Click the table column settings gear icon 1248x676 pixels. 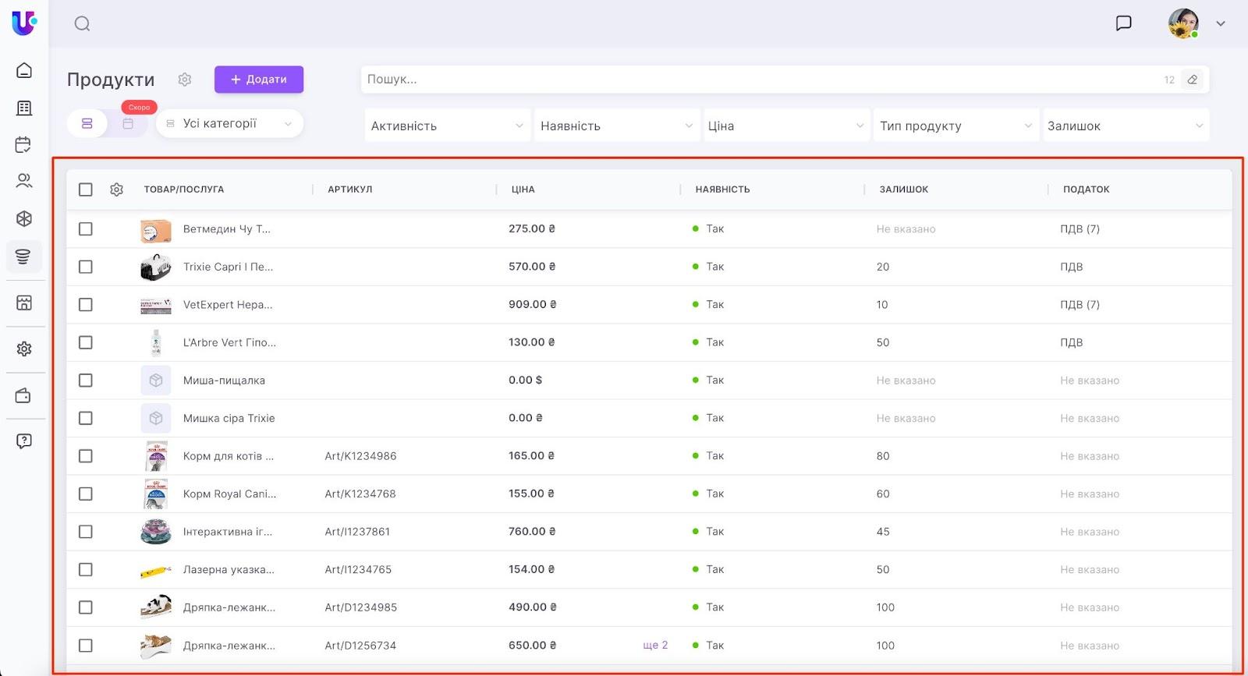(x=117, y=189)
